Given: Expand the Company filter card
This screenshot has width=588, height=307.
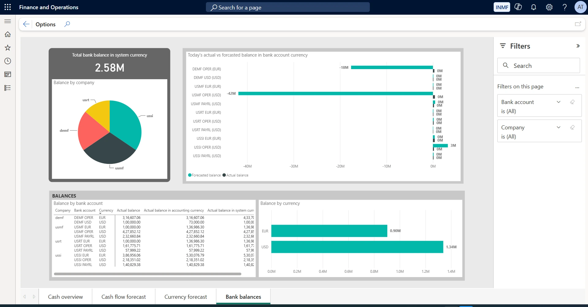Looking at the screenshot, I should 559,128.
